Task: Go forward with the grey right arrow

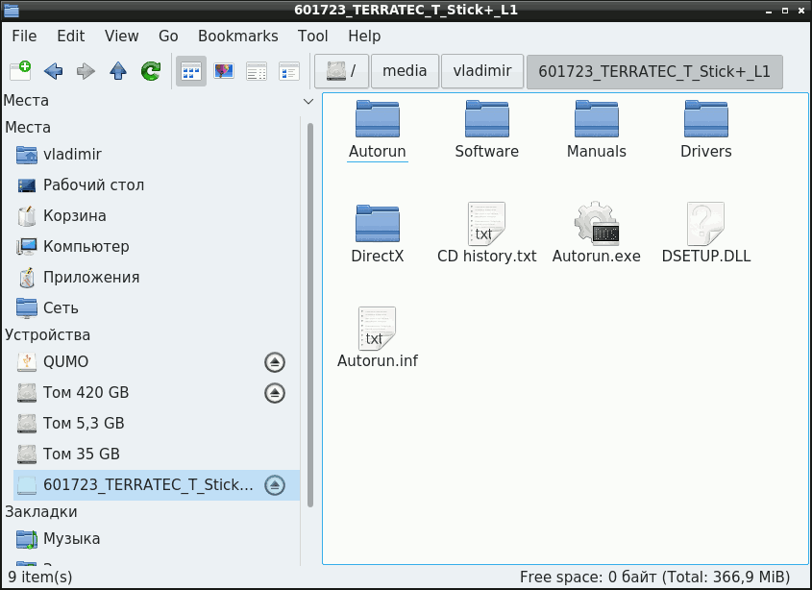Action: click(x=86, y=71)
